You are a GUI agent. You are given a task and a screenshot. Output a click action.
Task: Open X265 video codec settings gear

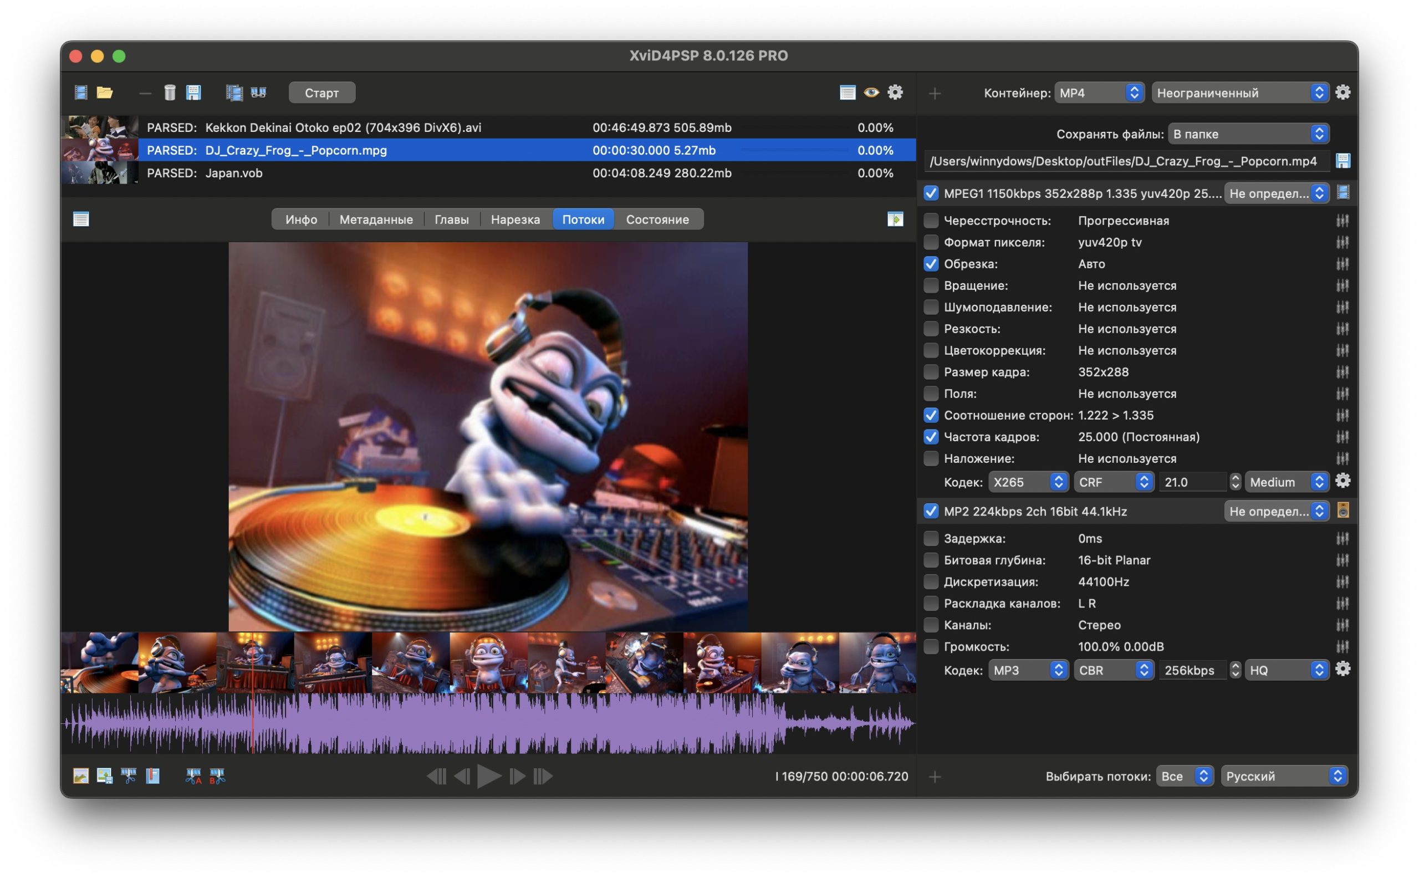(x=1343, y=481)
